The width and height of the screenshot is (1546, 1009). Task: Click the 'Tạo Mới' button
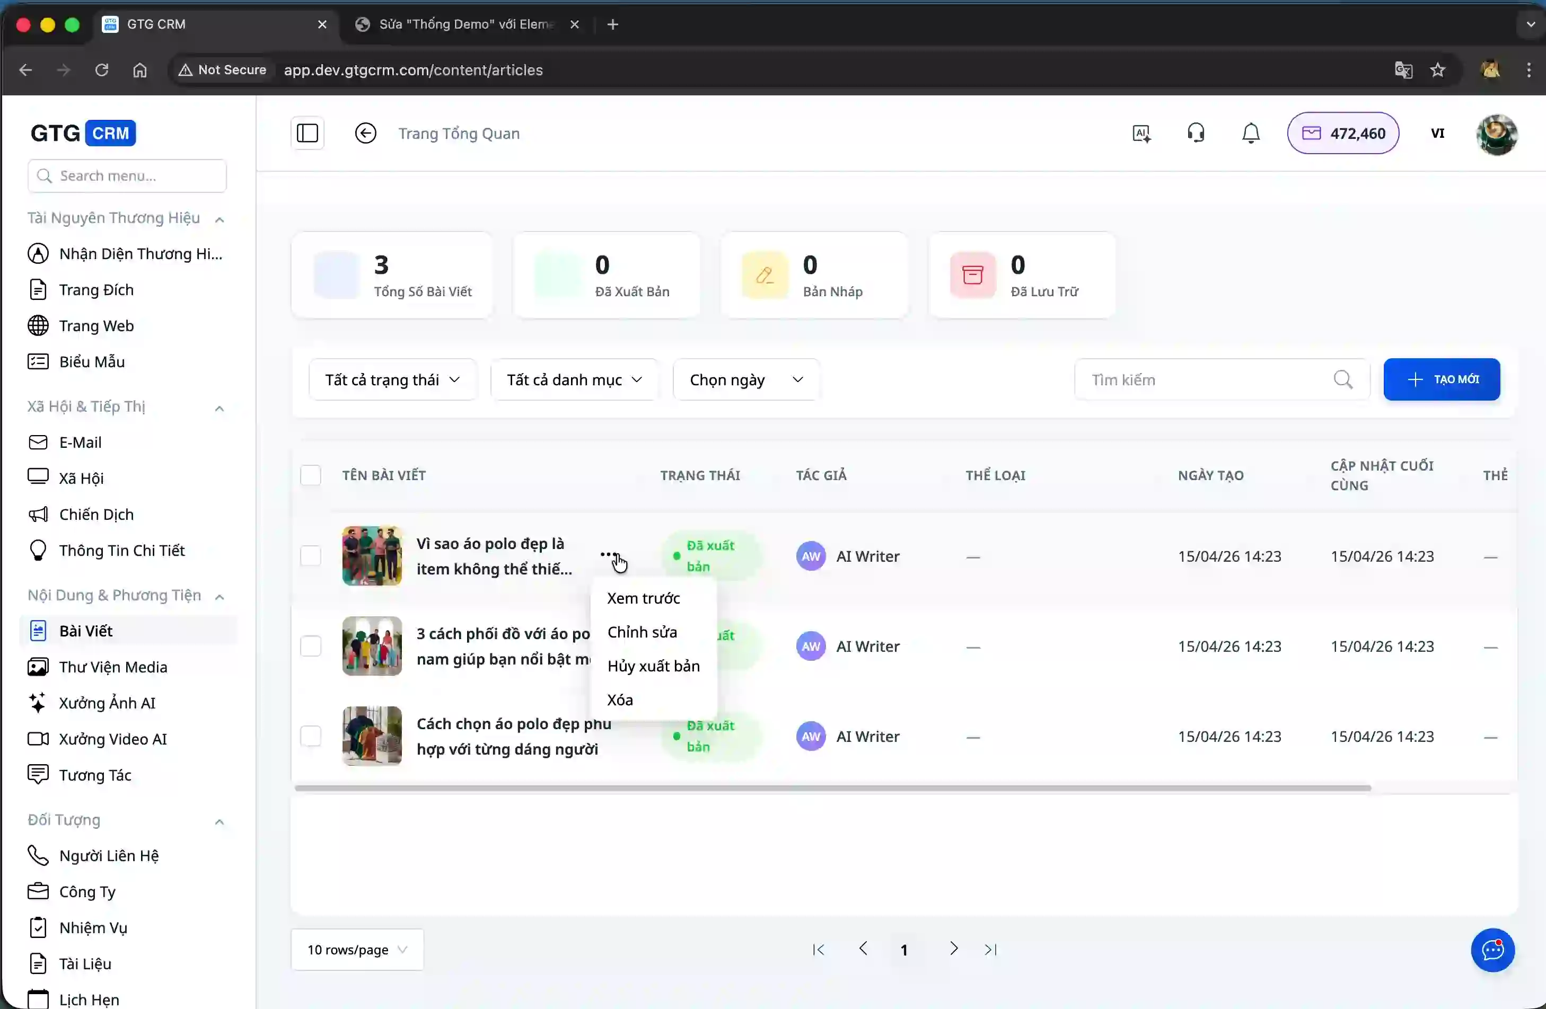tap(1442, 379)
